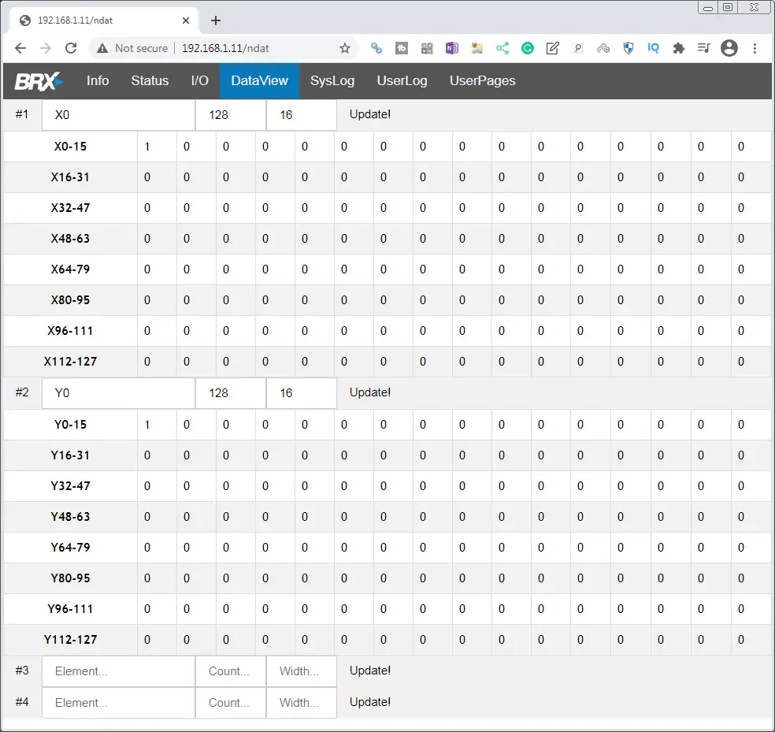Select the X48-63 row label
Screen dimensions: 775x732
pos(70,239)
